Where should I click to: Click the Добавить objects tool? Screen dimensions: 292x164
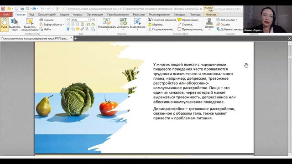(x=123, y=24)
